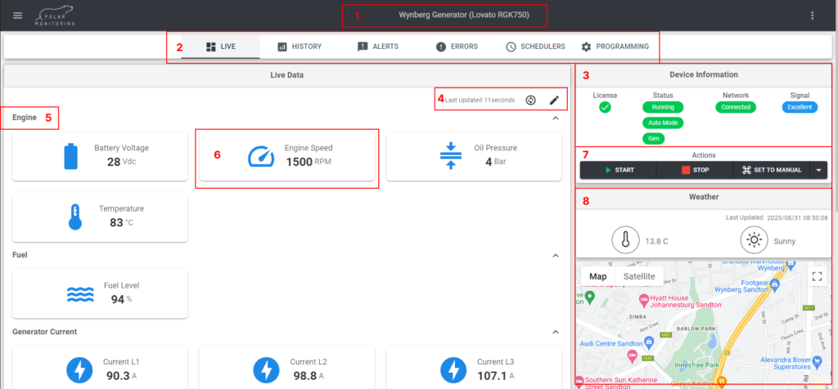Click the 90.3 A Current L1 value
This screenshot has width=838, height=389.
click(121, 376)
